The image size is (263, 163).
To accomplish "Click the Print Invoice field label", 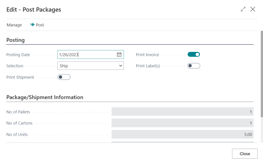I will [x=147, y=55].
